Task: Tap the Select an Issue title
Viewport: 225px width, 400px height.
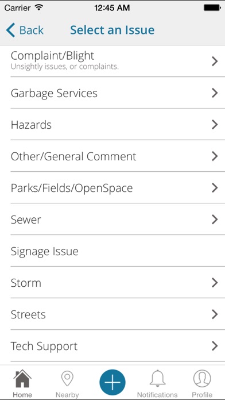Action: click(x=113, y=30)
